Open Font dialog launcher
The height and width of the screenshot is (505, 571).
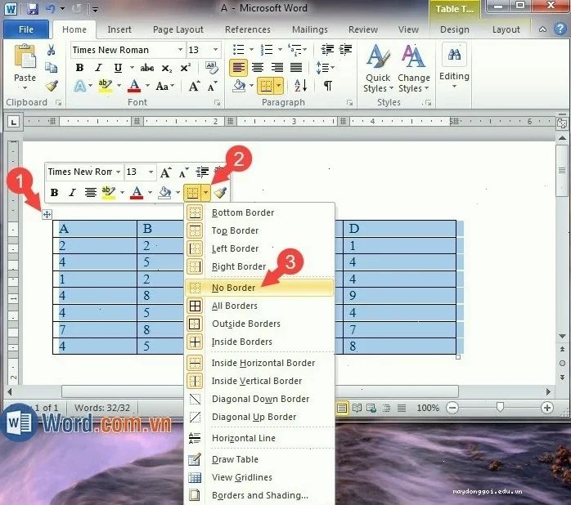(x=218, y=103)
